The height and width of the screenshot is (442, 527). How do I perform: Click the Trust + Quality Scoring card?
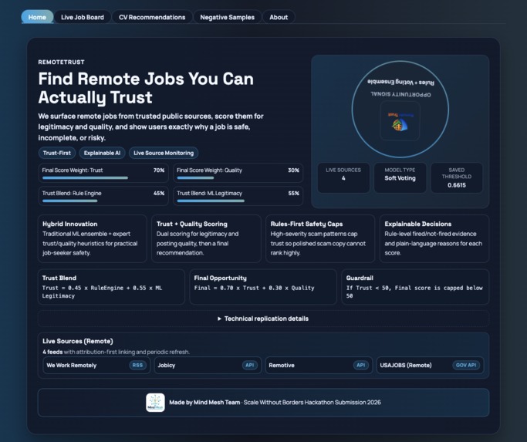coord(206,238)
